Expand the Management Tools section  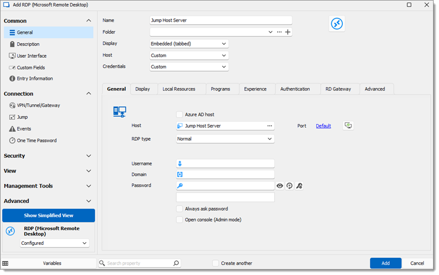click(x=89, y=186)
